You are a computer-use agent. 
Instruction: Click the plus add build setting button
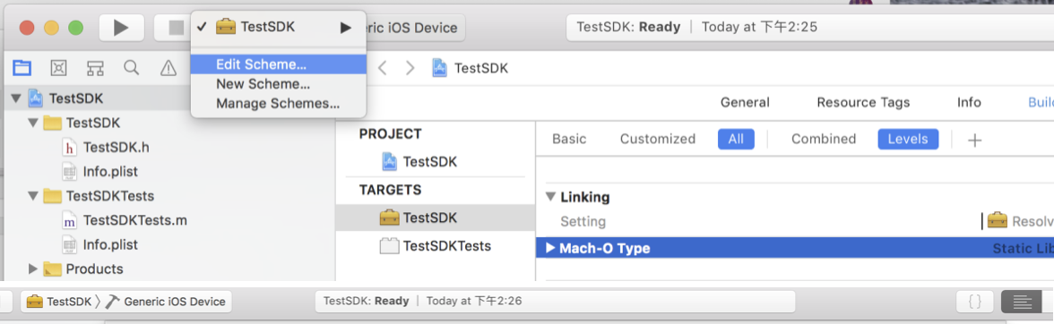coord(975,140)
